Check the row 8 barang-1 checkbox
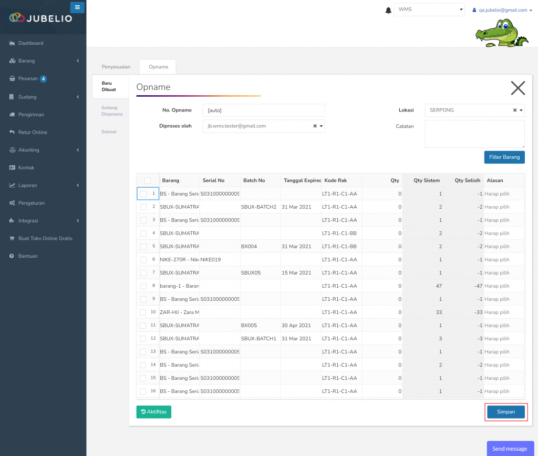538x456 pixels. pos(143,286)
